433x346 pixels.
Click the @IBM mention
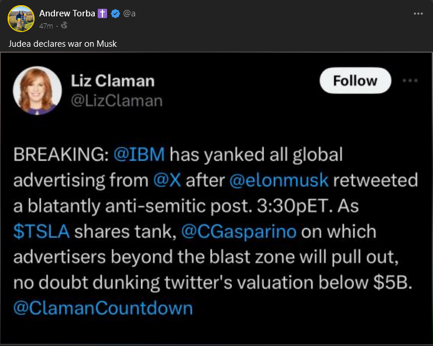(x=139, y=154)
